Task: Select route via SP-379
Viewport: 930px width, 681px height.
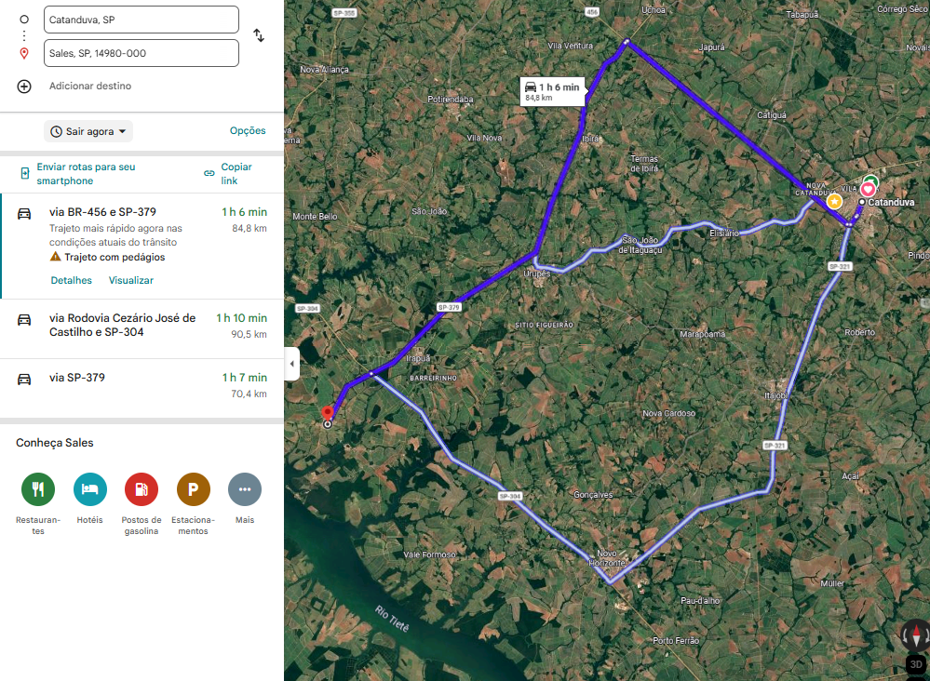Action: pyautogui.click(x=77, y=378)
